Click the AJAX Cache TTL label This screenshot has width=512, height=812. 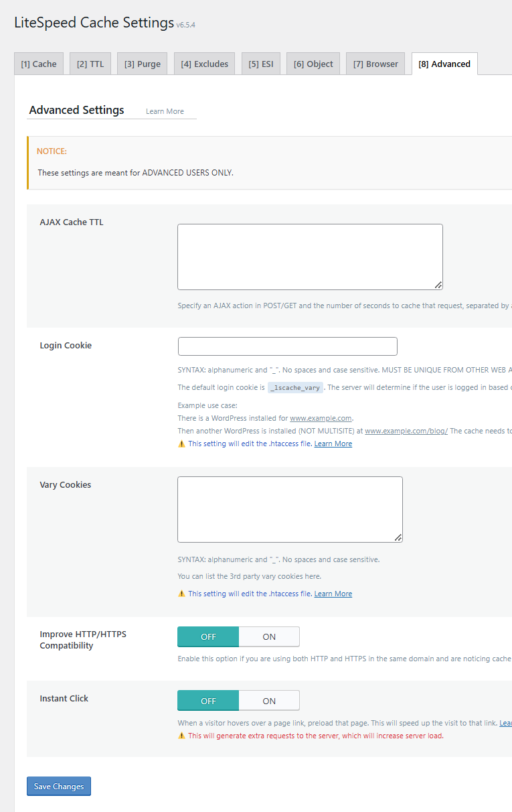(x=72, y=222)
